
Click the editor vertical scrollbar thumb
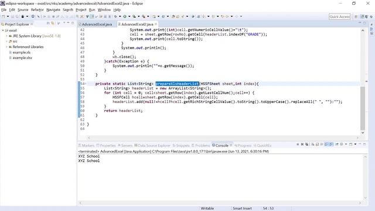(x=363, y=108)
